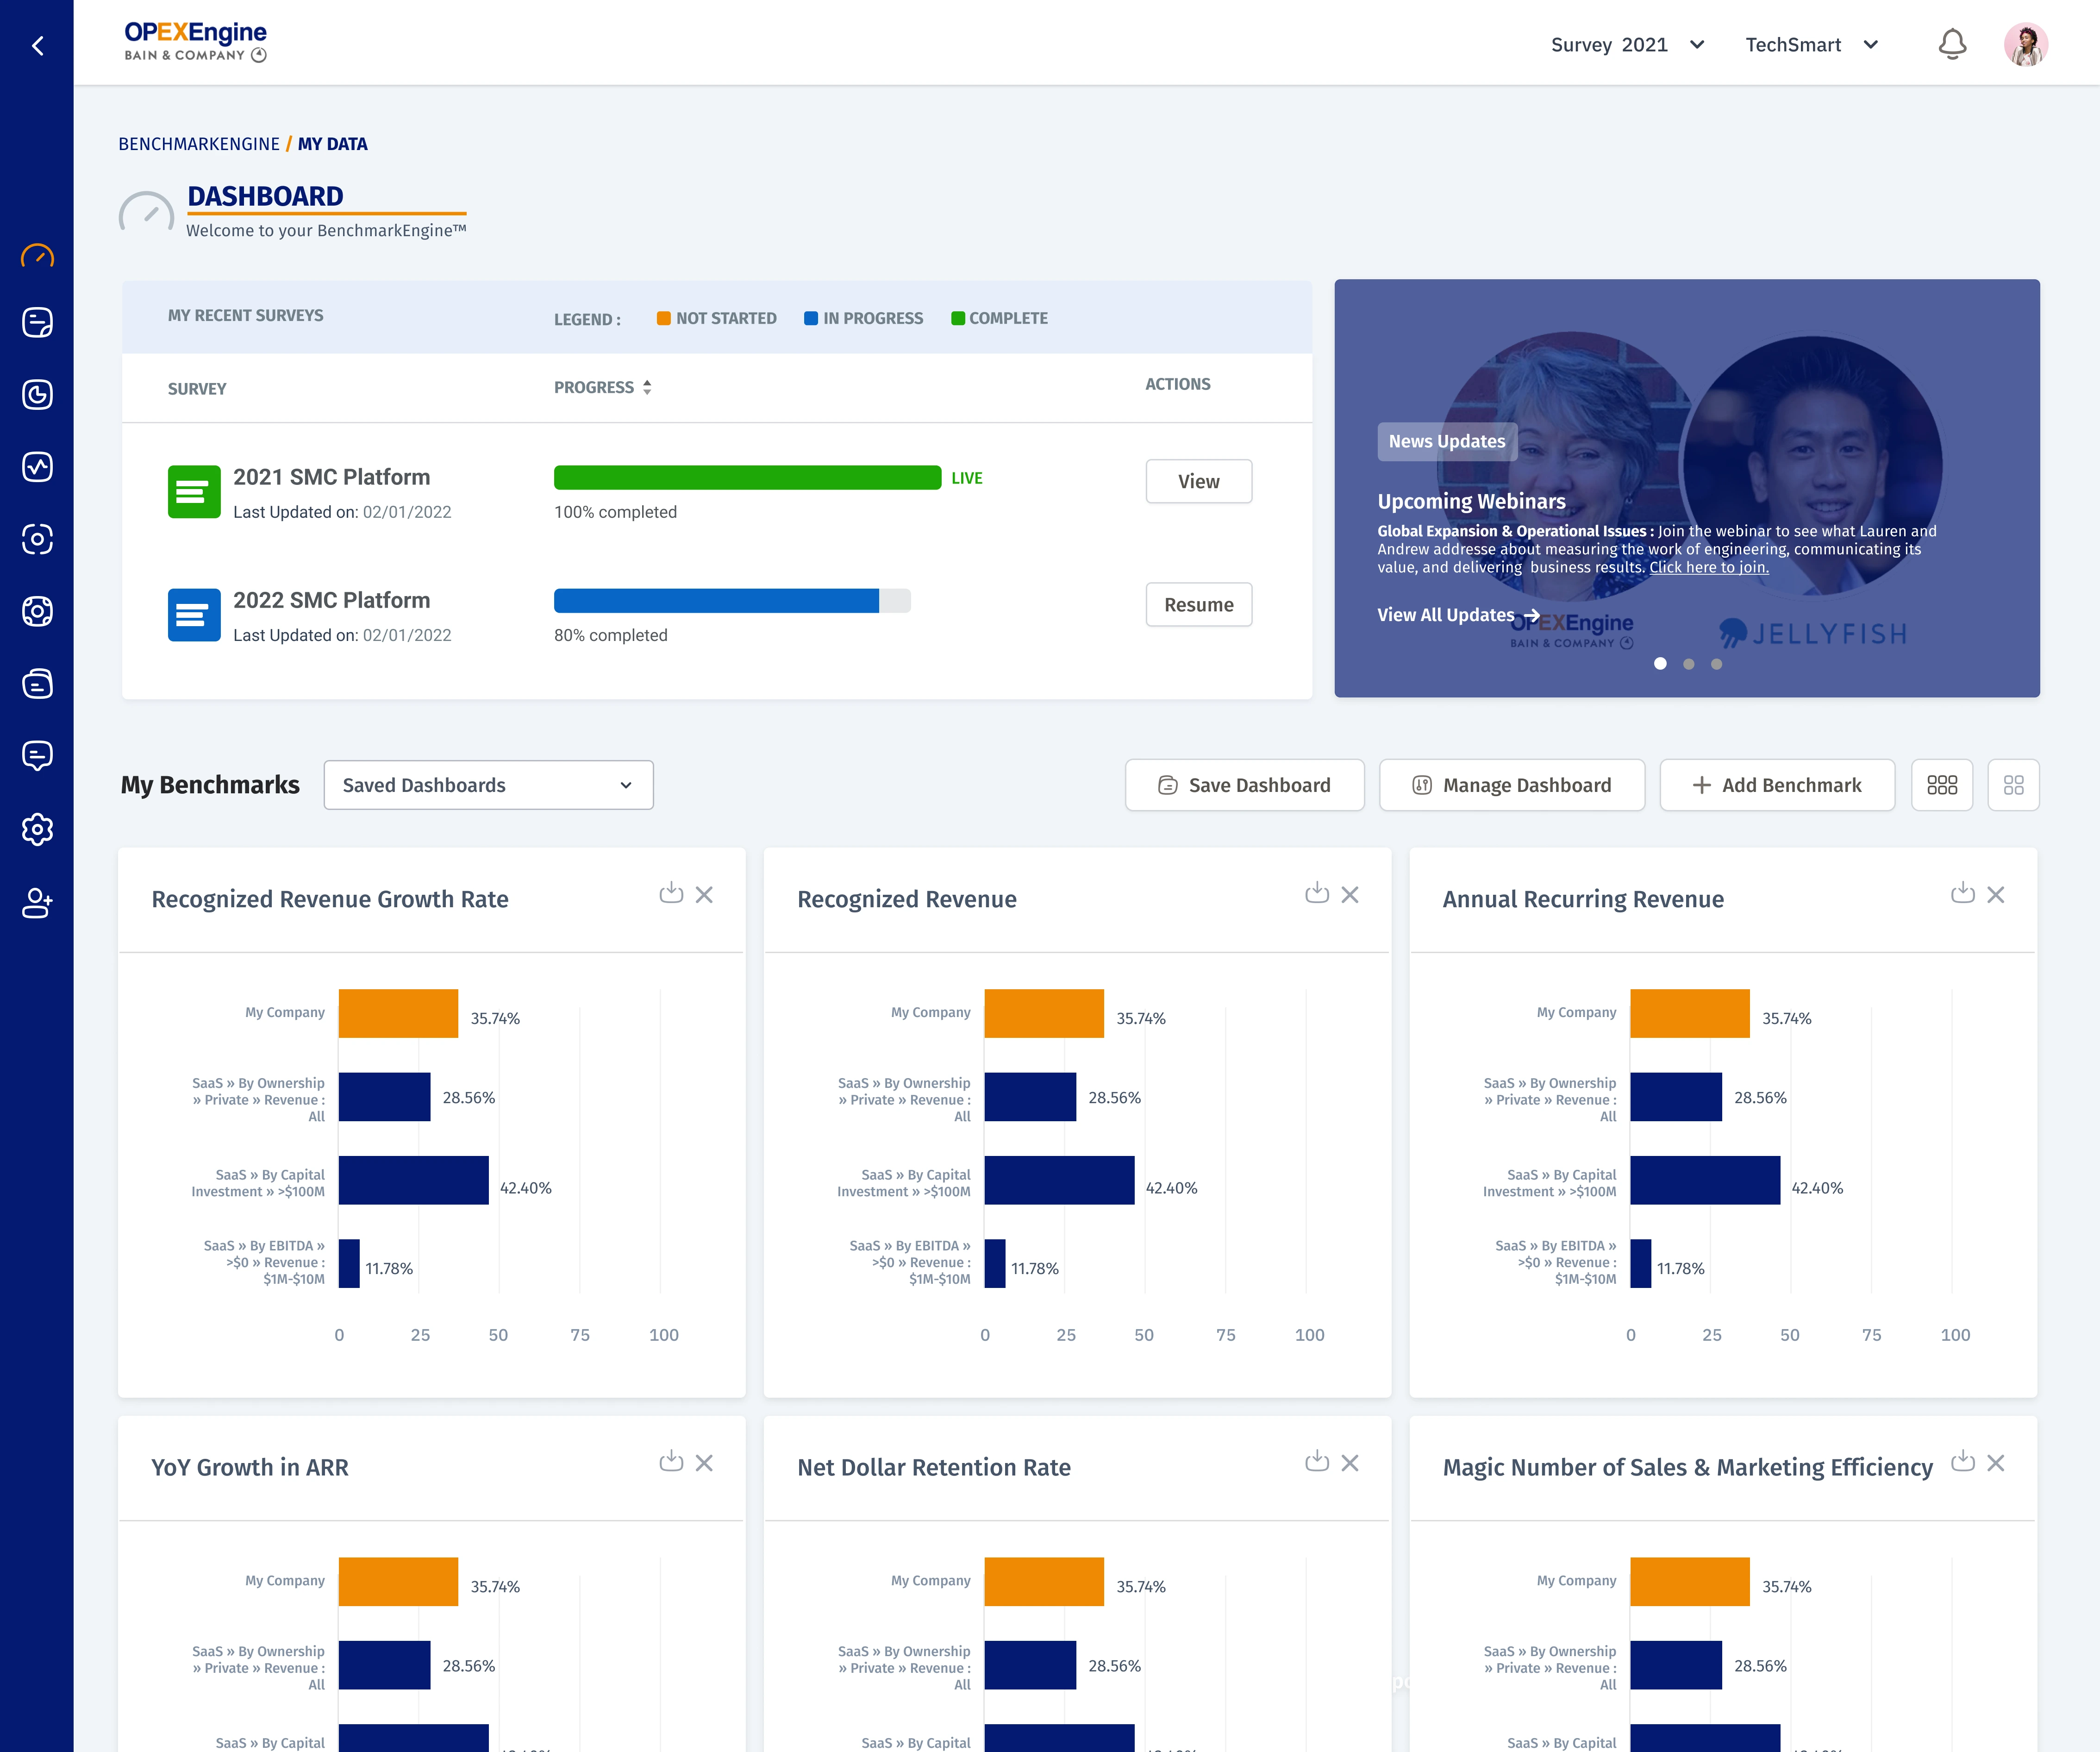Open the settings gear in sidebar
2100x1752 pixels.
click(37, 829)
